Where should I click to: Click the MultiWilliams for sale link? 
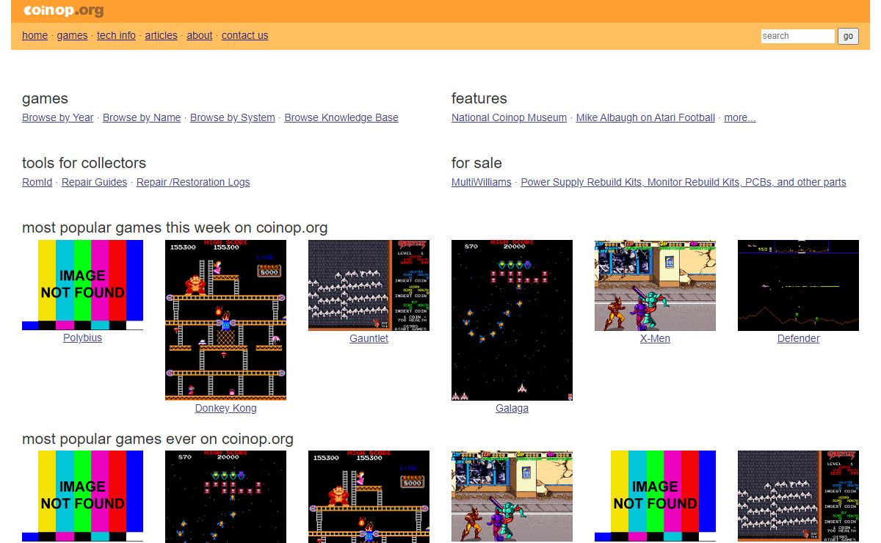pyautogui.click(x=481, y=182)
